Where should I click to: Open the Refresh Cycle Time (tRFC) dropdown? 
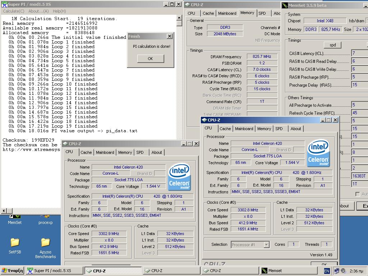(x=359, y=113)
